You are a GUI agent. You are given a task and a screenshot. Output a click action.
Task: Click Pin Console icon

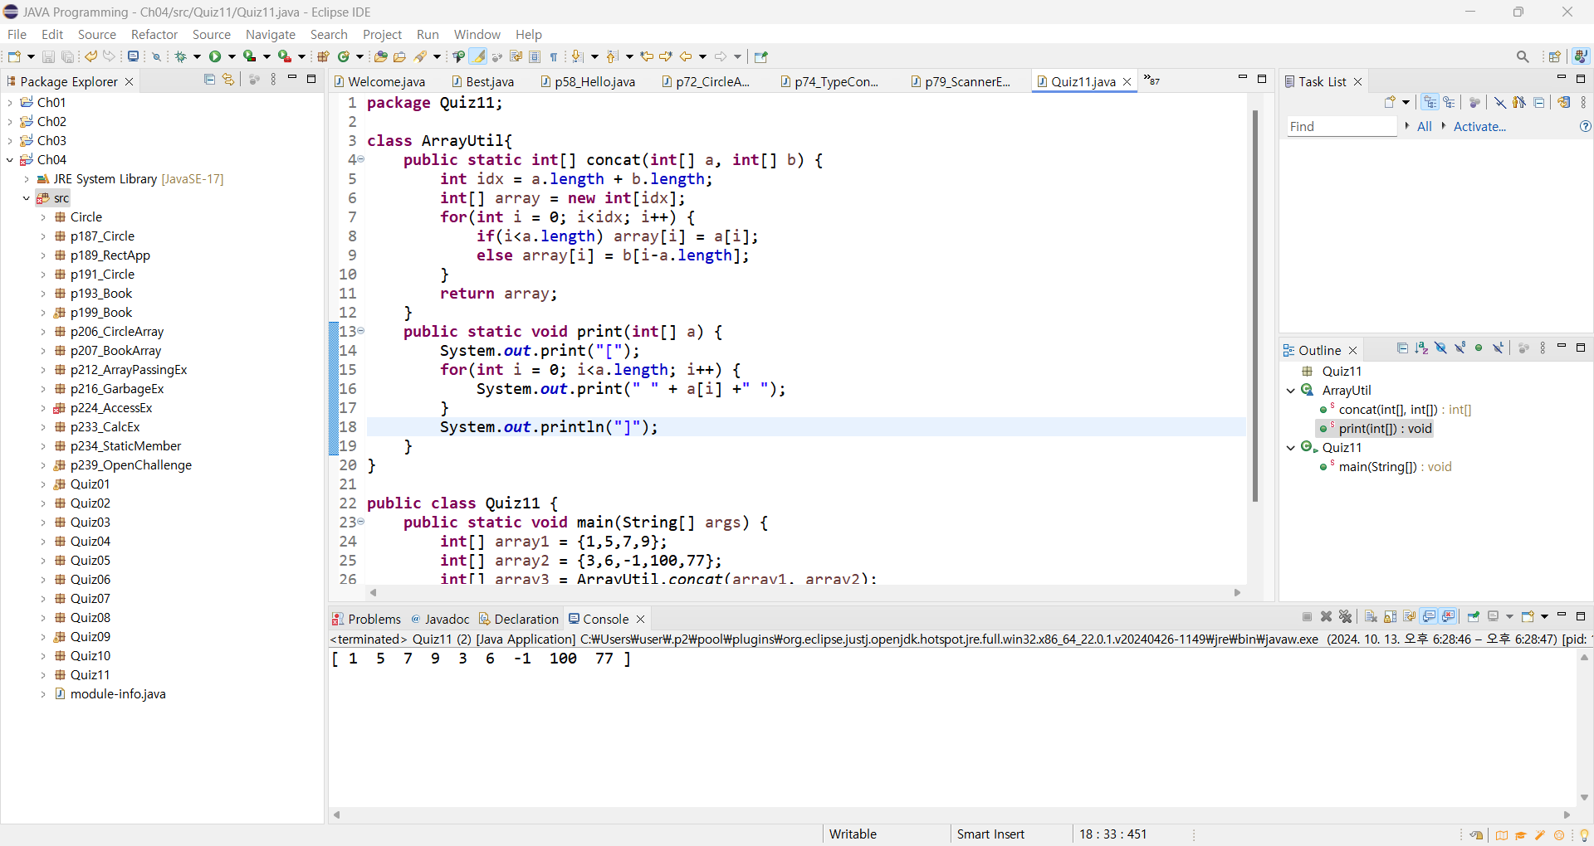tap(1474, 616)
